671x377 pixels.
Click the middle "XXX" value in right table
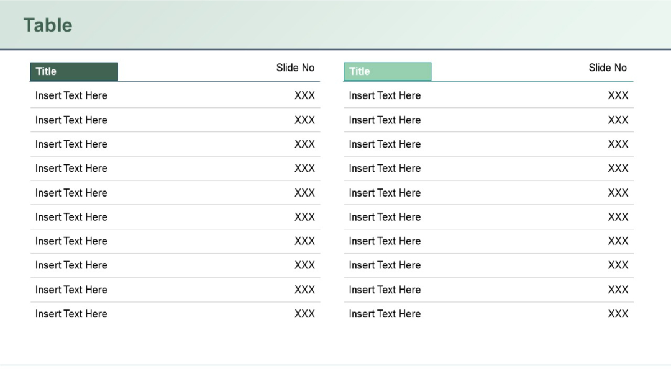(x=618, y=193)
